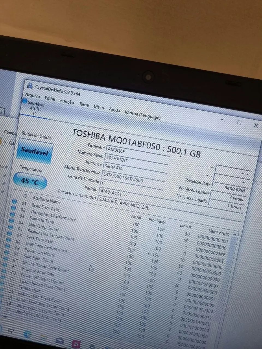Screen dimensions: 262x349
Task: Click blue status circle for Throughput Performance
Action: 14,208
